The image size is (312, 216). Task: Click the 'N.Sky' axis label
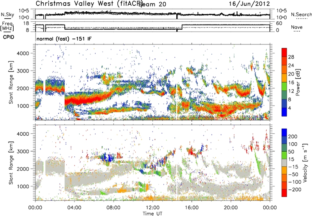pos(7,14)
